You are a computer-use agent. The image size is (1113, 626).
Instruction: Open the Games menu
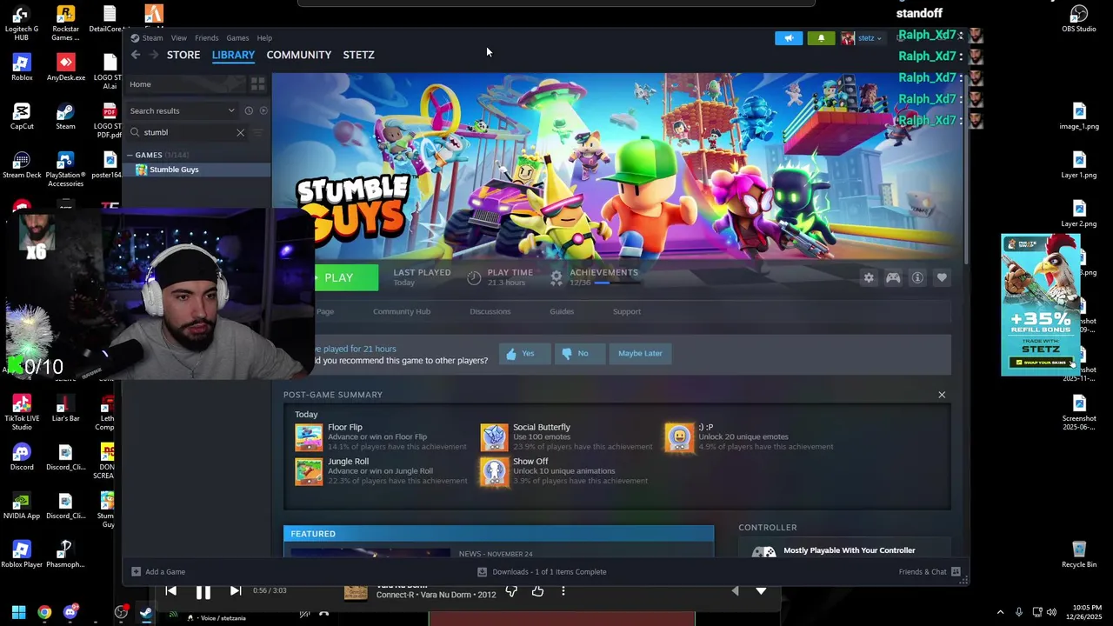coord(237,38)
